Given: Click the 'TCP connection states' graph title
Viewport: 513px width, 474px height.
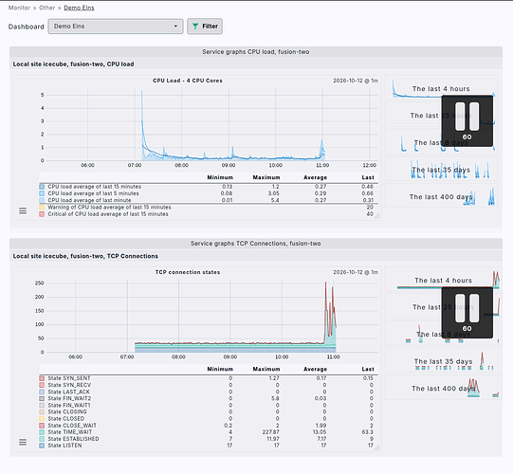Looking at the screenshot, I should click(x=188, y=272).
